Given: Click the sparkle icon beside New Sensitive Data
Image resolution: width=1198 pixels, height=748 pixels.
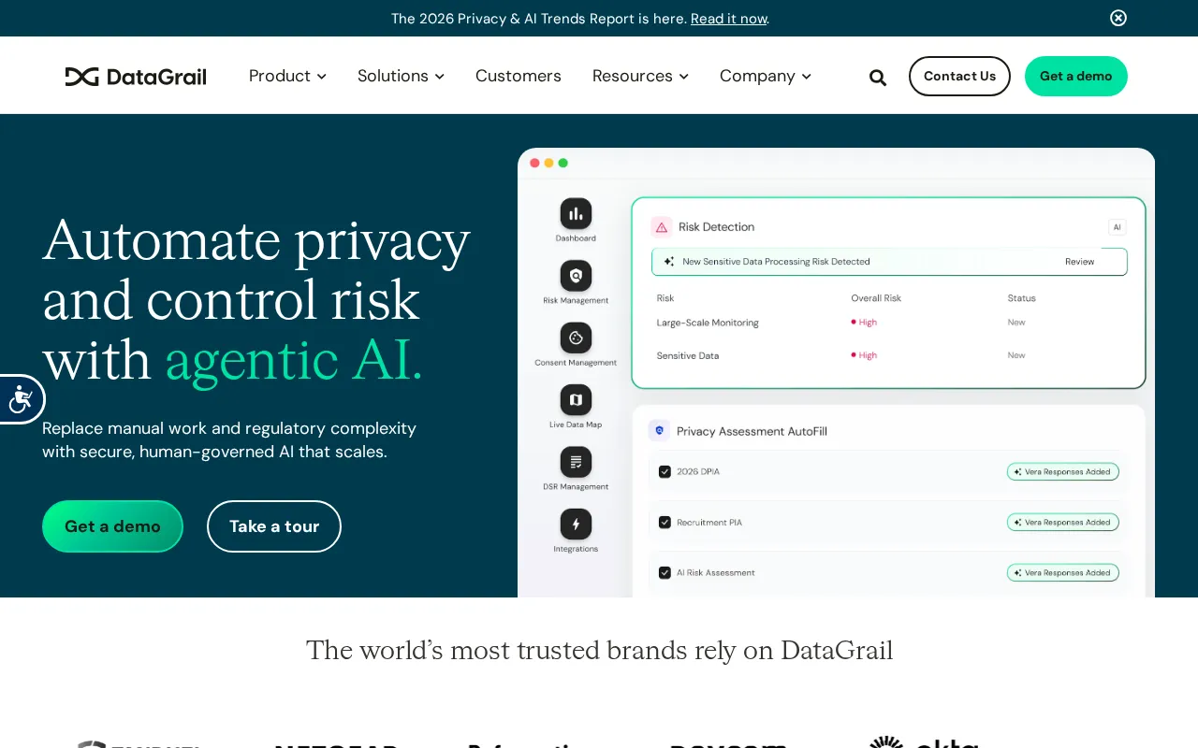Looking at the screenshot, I should (x=669, y=262).
